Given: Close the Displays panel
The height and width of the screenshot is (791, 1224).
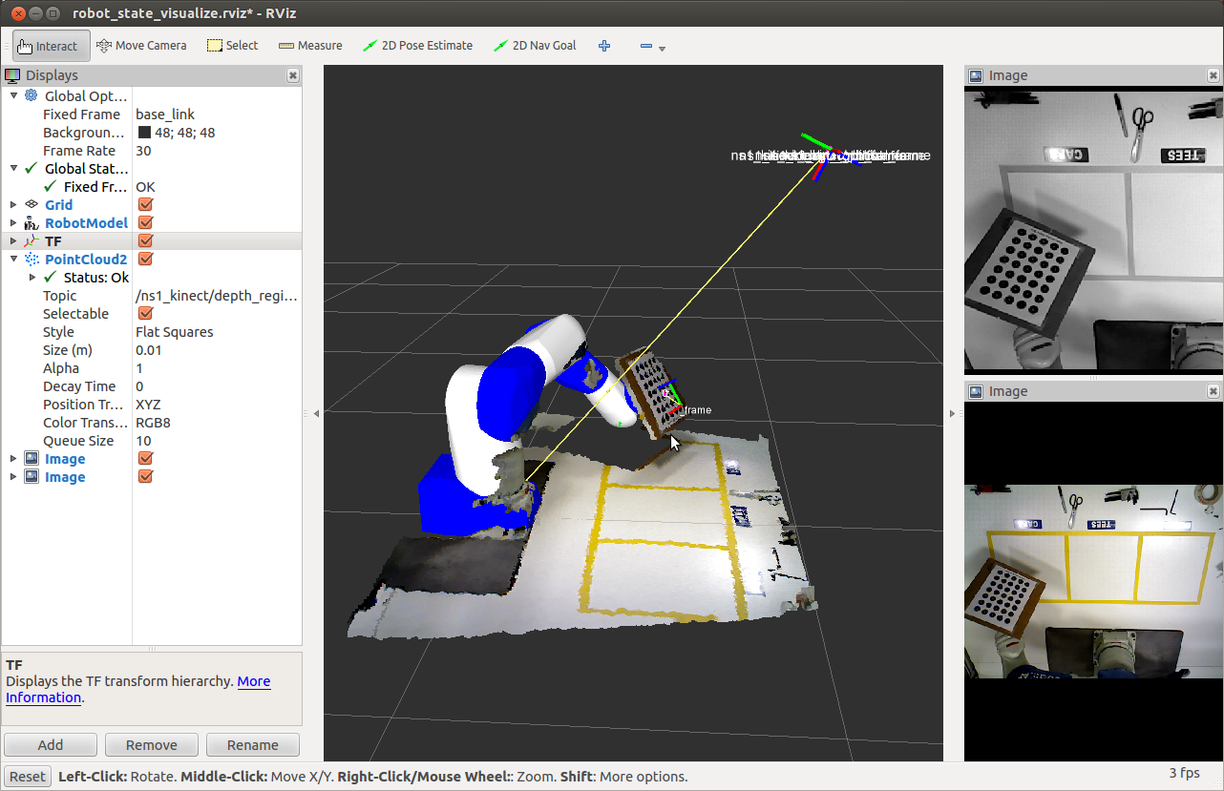Looking at the screenshot, I should coord(293,75).
